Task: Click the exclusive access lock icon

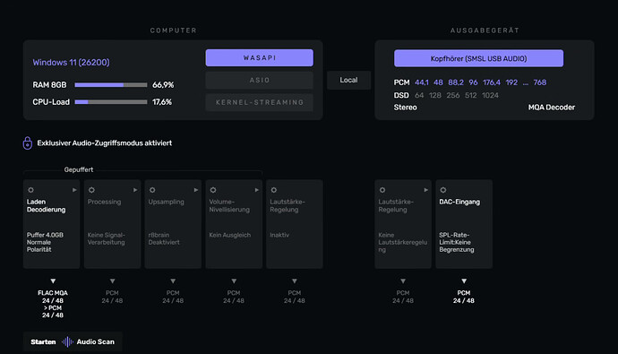Action: click(x=27, y=143)
